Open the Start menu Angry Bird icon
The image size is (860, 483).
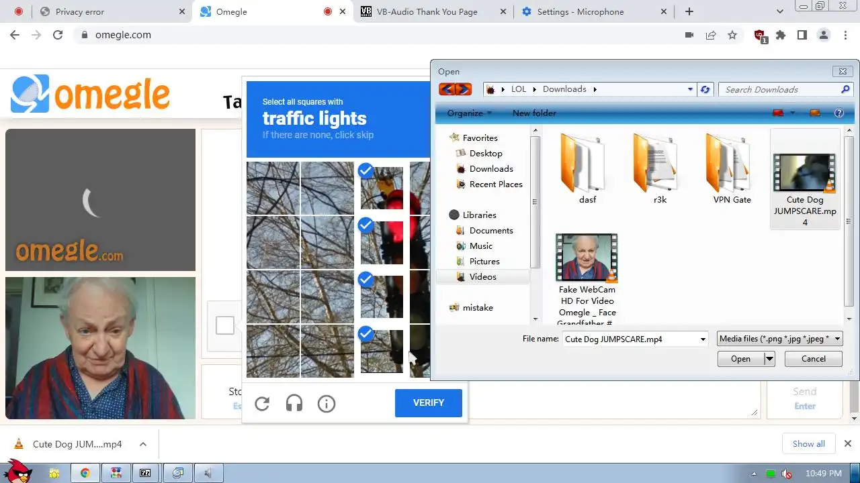pos(19,472)
